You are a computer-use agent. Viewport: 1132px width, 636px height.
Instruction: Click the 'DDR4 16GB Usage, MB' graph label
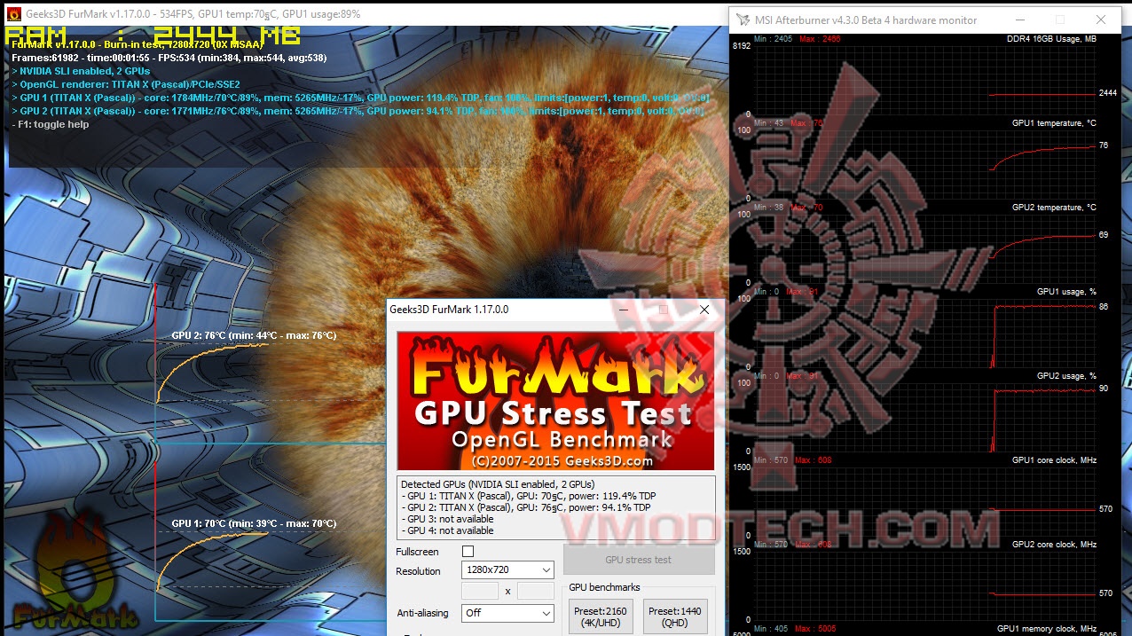click(1051, 39)
